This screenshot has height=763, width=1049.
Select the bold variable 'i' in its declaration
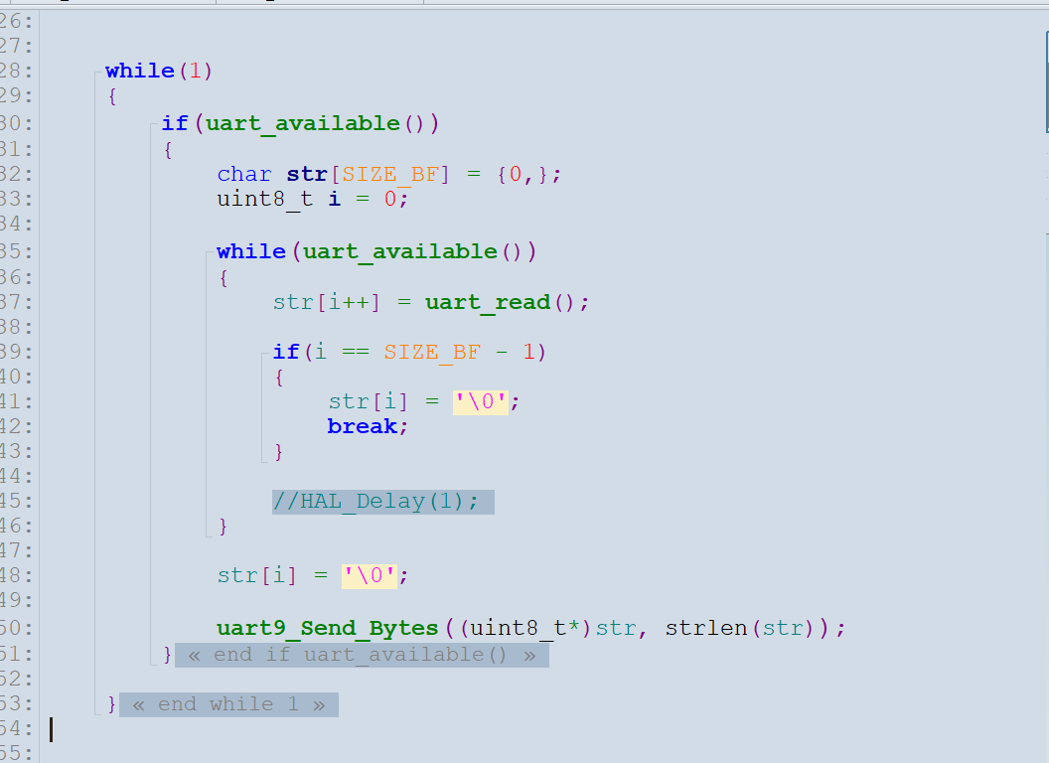click(335, 199)
